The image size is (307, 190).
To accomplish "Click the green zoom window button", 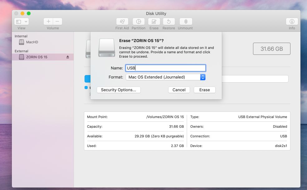I will coord(29,13).
